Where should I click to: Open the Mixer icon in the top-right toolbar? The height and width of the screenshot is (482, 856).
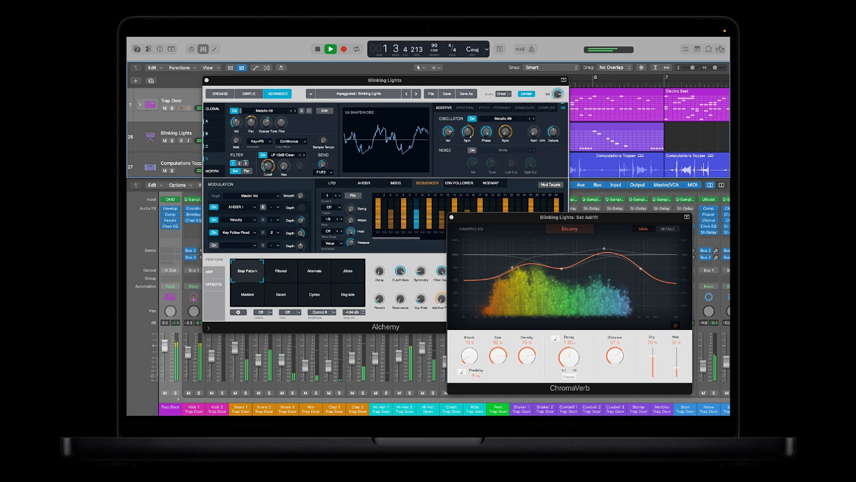click(697, 50)
